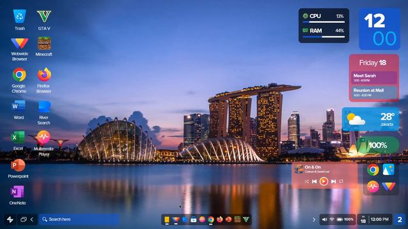Click the lightning start button in taskbar

[10, 219]
